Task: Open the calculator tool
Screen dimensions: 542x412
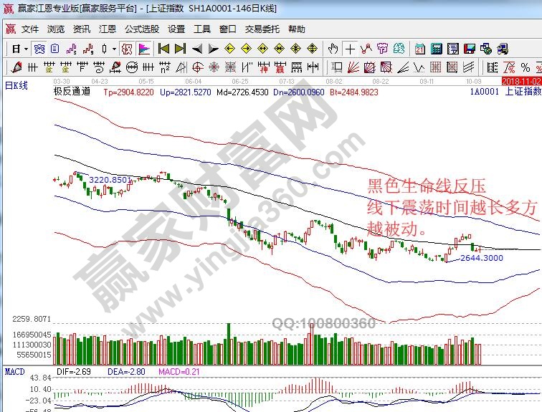Action: pyautogui.click(x=436, y=49)
